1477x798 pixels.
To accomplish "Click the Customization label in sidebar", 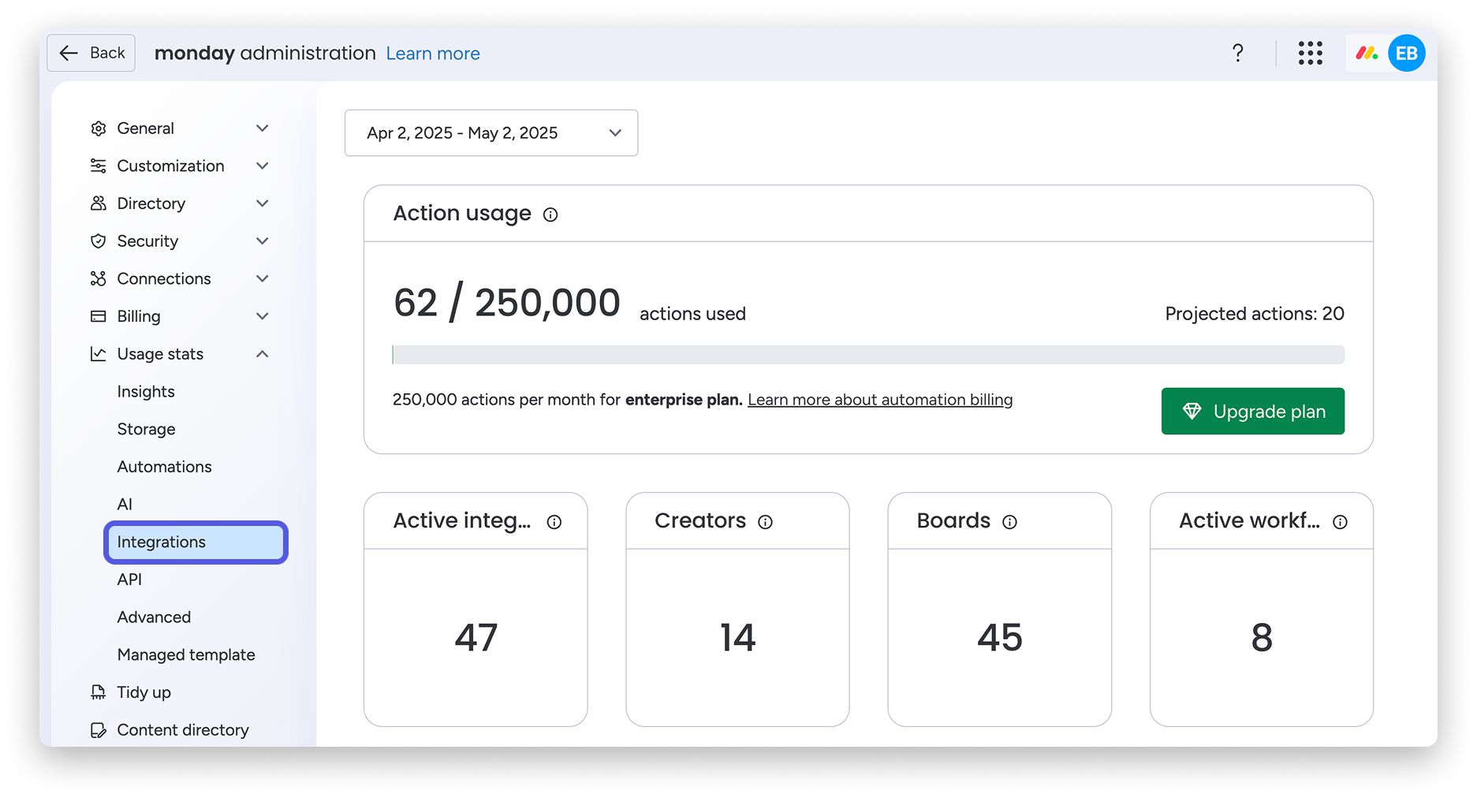I will [171, 166].
